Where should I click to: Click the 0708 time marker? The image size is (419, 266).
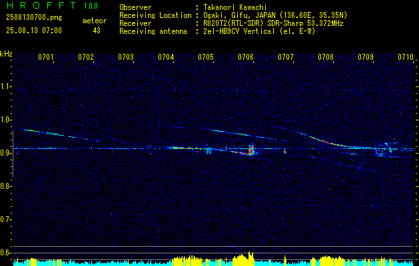(326, 57)
